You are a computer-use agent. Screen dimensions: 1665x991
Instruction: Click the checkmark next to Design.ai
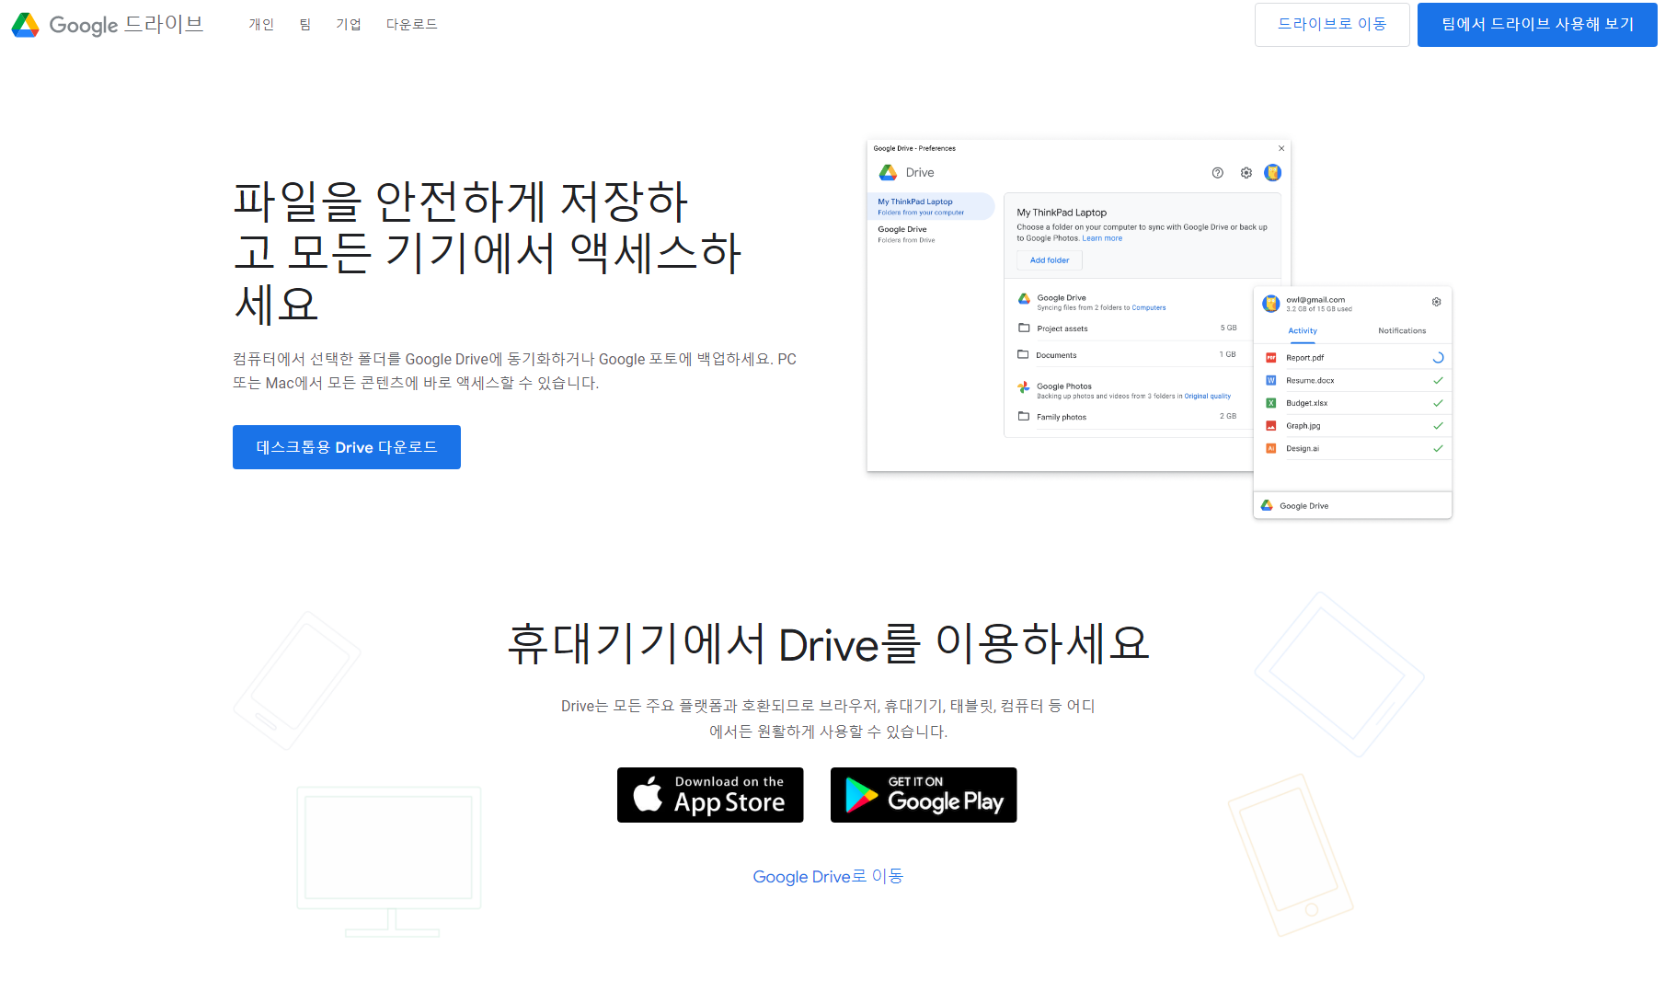[1438, 449]
